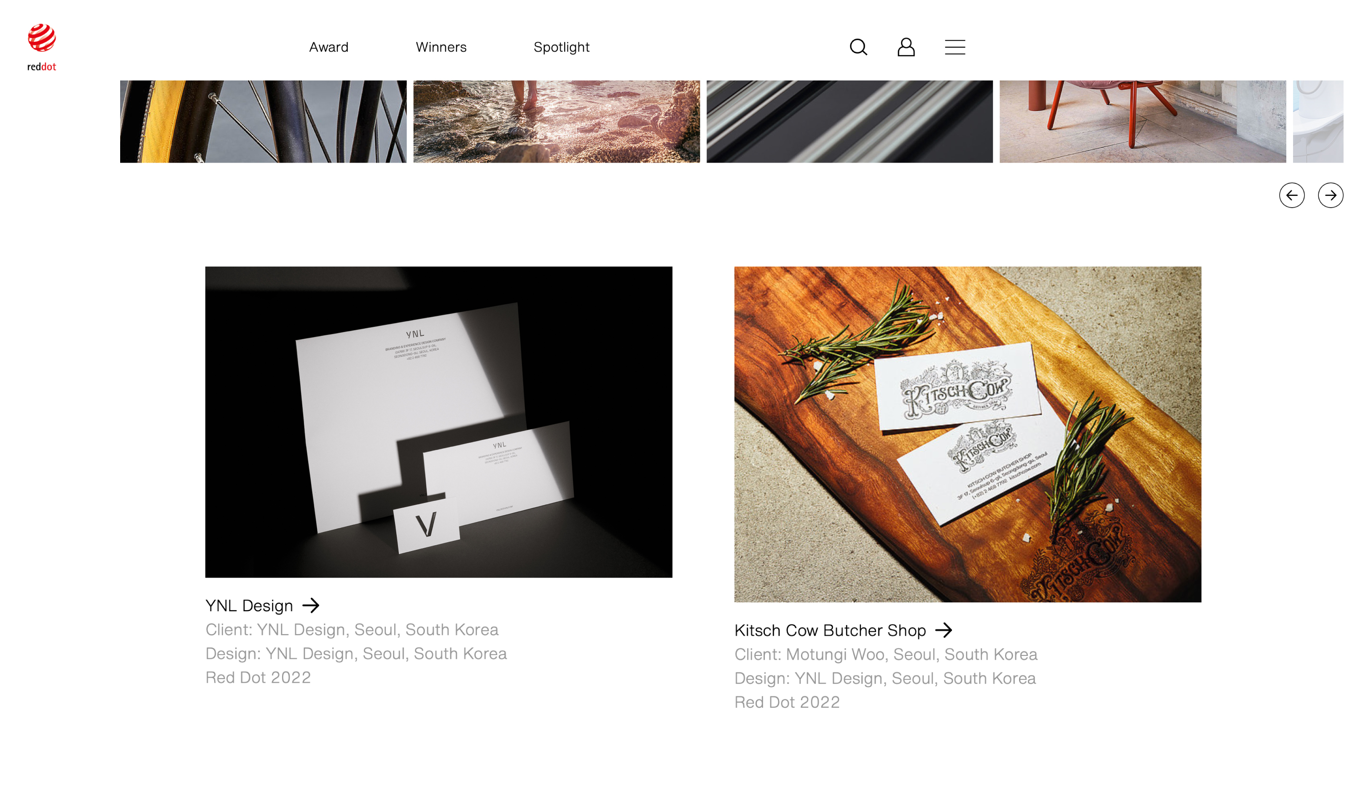Click the Red Dot logo

click(x=42, y=47)
